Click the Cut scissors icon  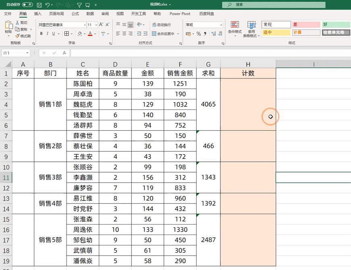[17, 23]
